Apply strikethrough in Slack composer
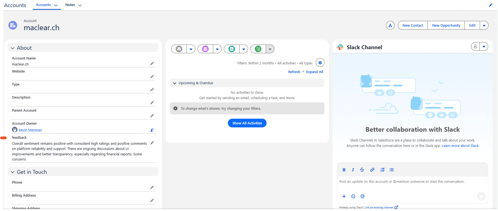This screenshot has width=498, height=211. (362, 170)
